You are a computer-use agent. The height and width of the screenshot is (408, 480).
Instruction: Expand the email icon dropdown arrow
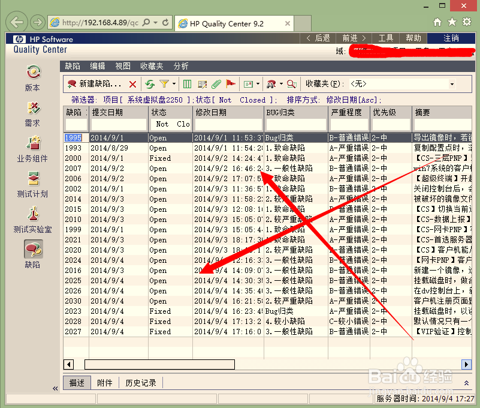click(x=258, y=83)
